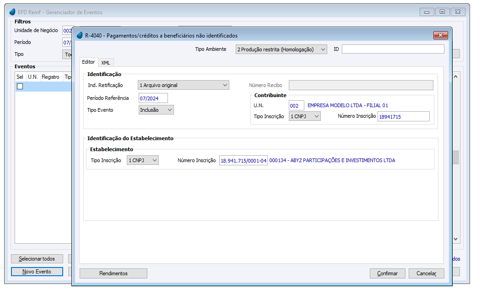This screenshot has height=289, width=481.
Task: Click EMPRESA MODELO LTDA - FILIAL 01 text
Action: coord(348,105)
